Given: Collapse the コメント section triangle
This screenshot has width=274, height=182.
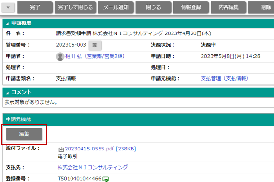Looking at the screenshot, I should [7, 93].
